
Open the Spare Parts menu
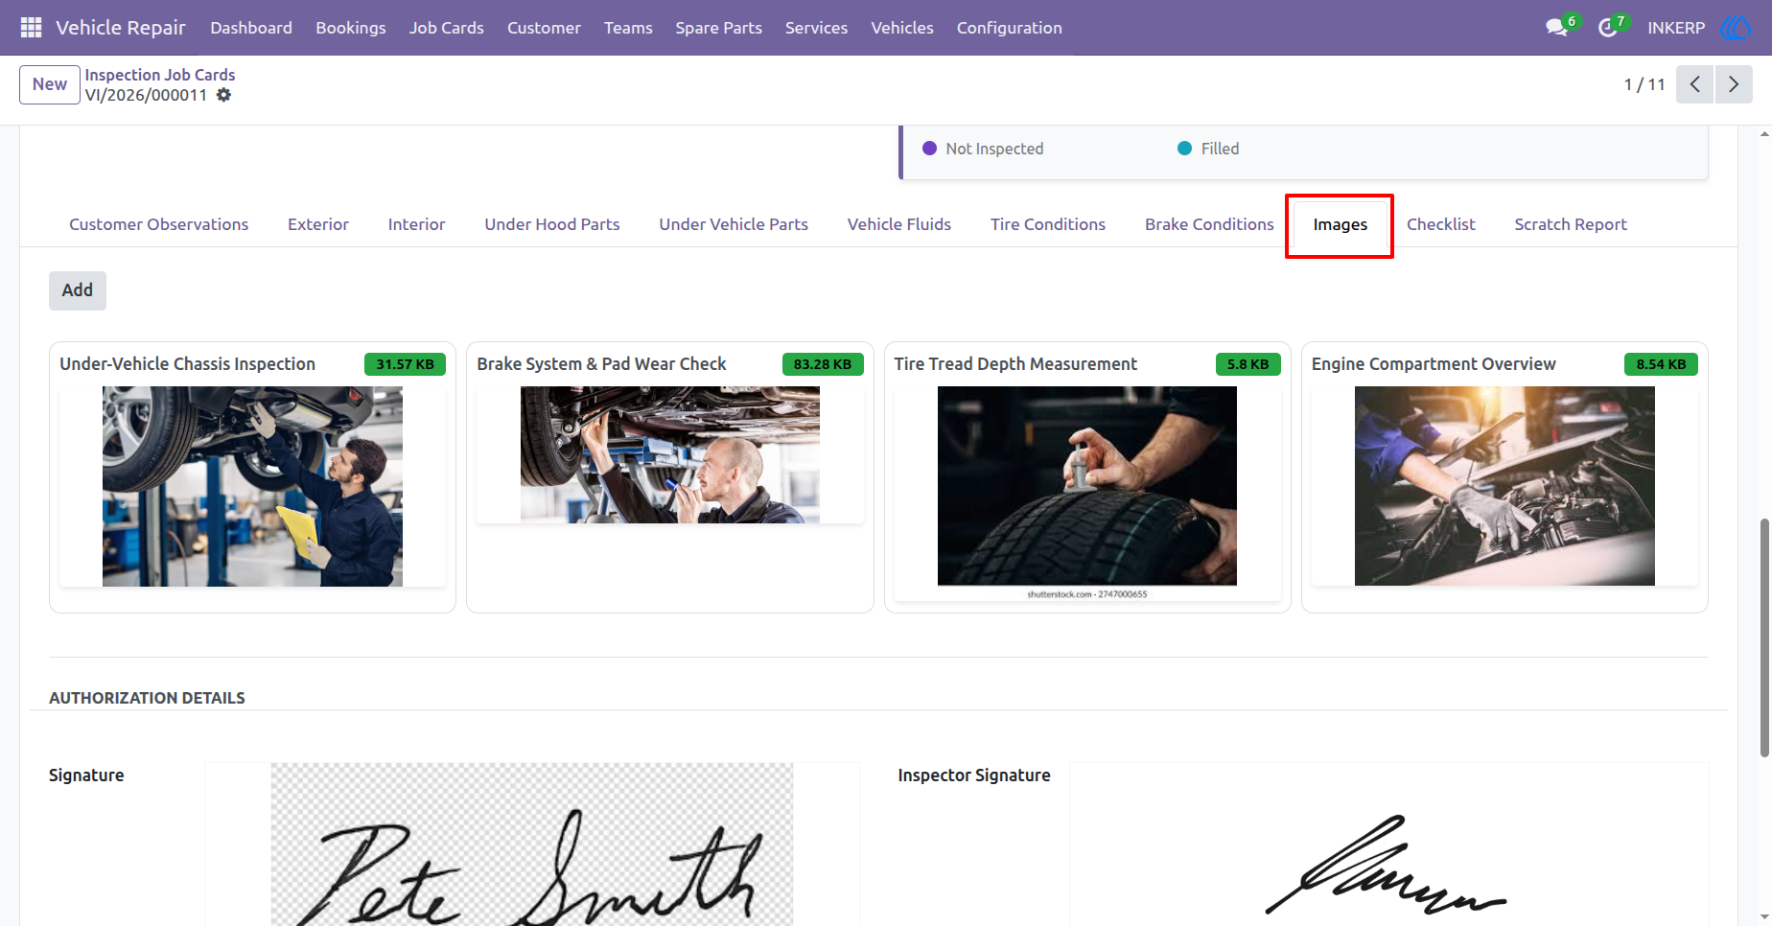coord(718,28)
